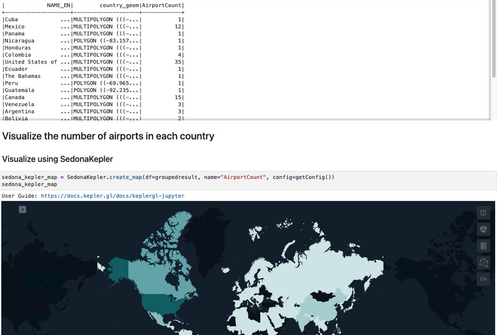501x335 pixels.
Task: Select the country_geom column header
Action: [x=120, y=5]
